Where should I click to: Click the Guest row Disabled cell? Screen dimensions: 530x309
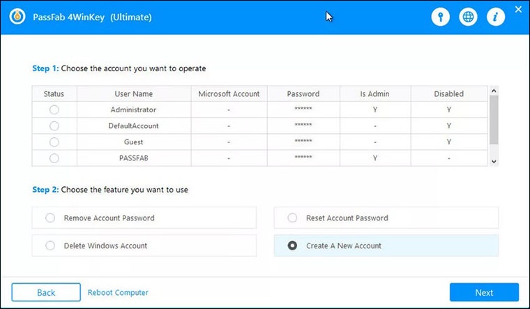pos(449,142)
